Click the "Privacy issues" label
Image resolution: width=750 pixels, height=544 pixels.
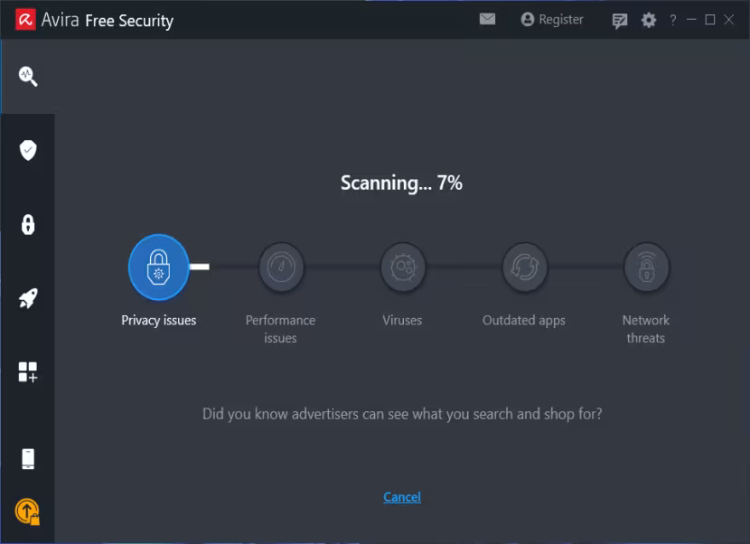[x=158, y=321]
